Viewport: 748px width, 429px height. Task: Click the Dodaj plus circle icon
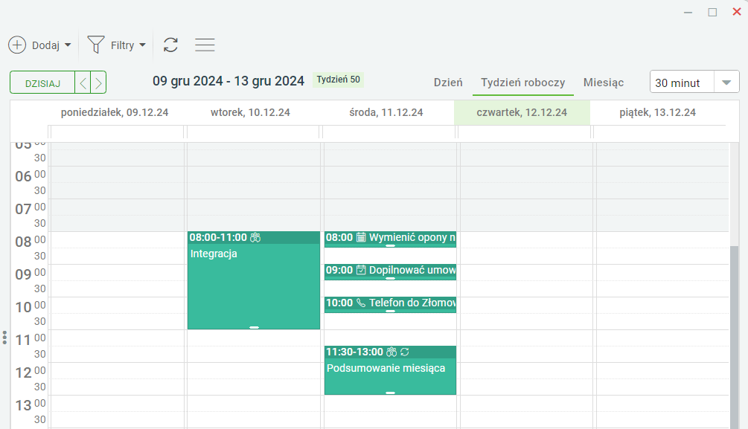(17, 45)
